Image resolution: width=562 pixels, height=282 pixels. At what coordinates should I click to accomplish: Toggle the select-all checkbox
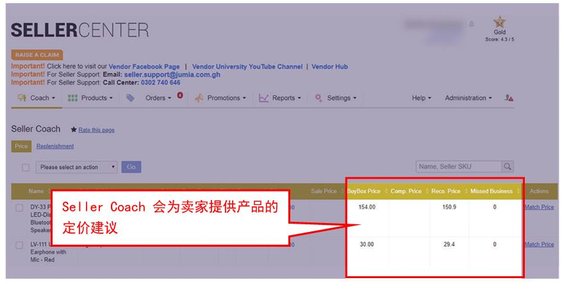point(26,167)
